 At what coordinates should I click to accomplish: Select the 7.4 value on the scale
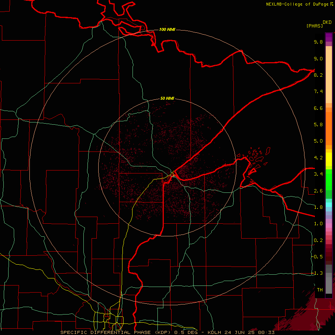pyautogui.click(x=318, y=92)
